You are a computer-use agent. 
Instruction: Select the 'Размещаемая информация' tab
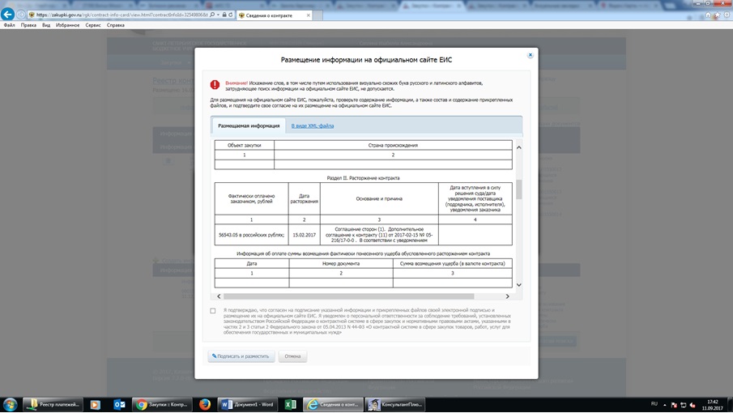pos(249,126)
